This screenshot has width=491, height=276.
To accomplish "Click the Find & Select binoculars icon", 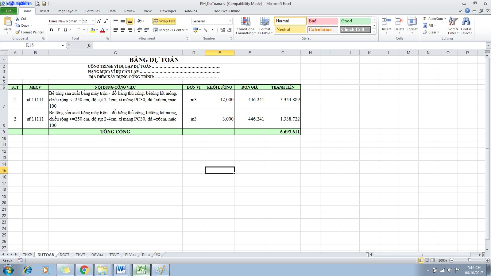I will (466, 21).
